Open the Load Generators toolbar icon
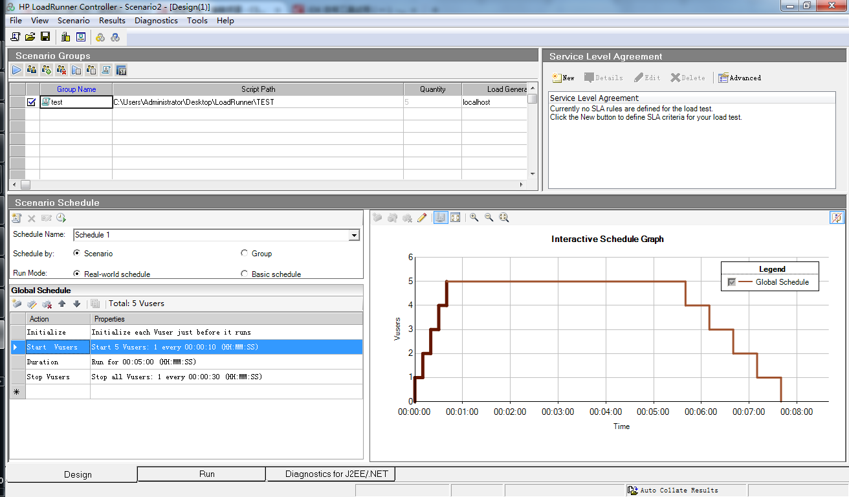This screenshot has height=497, width=849. tap(66, 37)
